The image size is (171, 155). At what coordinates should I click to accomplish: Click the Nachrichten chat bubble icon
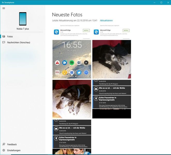pos(4,42)
